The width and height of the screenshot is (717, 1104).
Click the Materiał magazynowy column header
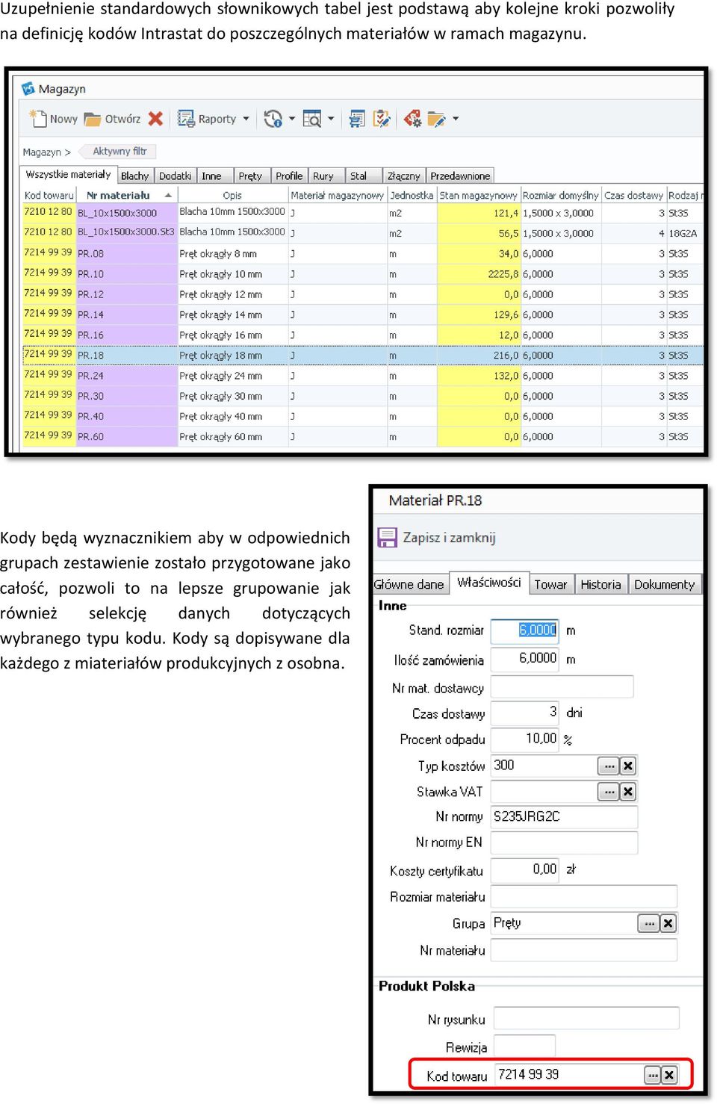(338, 196)
